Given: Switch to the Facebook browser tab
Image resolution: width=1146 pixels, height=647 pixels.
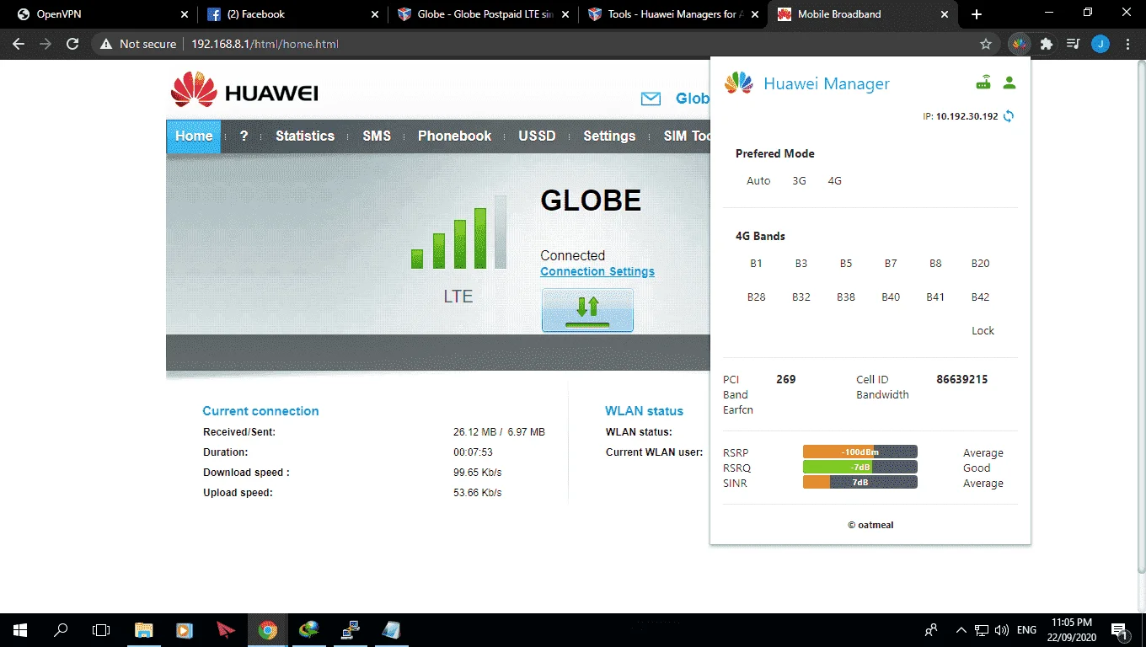Looking at the screenshot, I should tap(292, 14).
